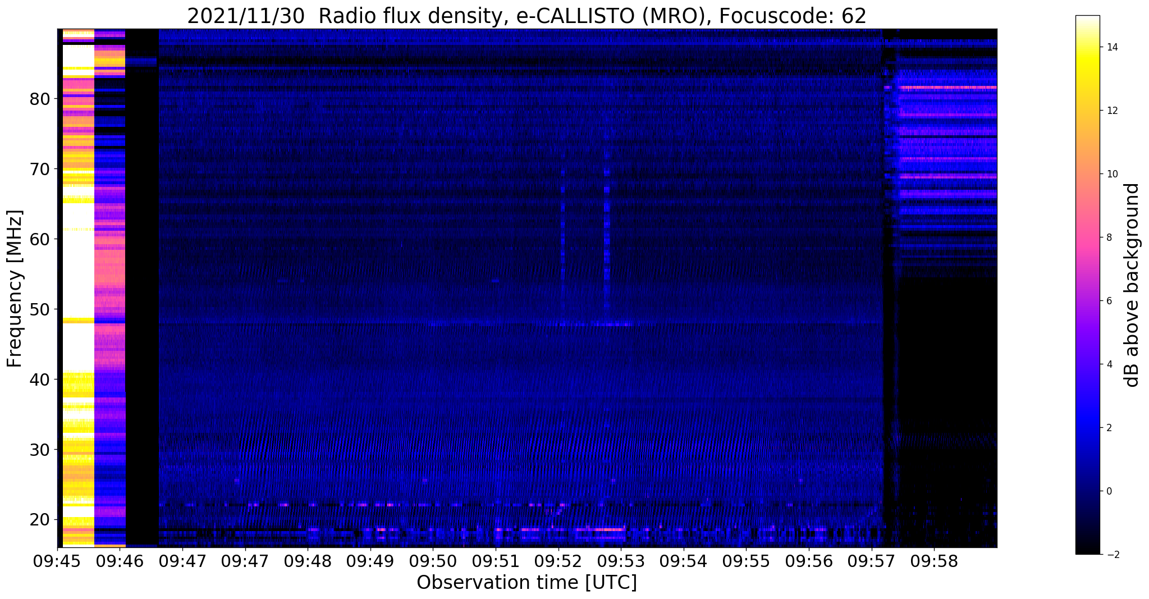
Task: Click the 40 tick on frequency axis
Action: tap(40, 380)
